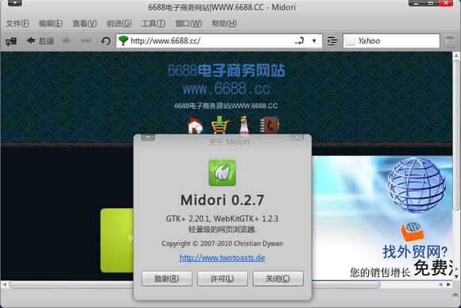Click the new tab icon in toolbar
Viewport: 461px width, 308px height.
tap(11, 41)
